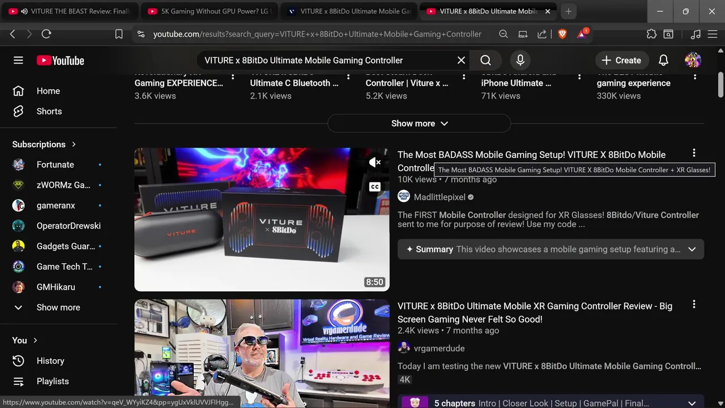Expand the 5 chapters dropdown
Viewport: 725px width, 408px height.
click(x=692, y=403)
